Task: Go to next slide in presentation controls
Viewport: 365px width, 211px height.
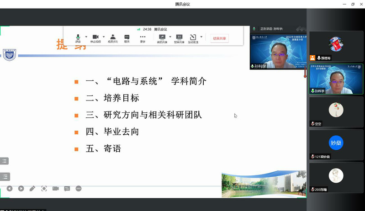Action: tap(21, 188)
